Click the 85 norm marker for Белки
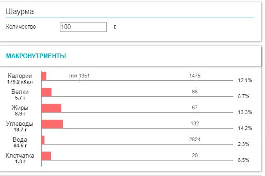The width and height of the screenshot is (265, 176). click(195, 92)
